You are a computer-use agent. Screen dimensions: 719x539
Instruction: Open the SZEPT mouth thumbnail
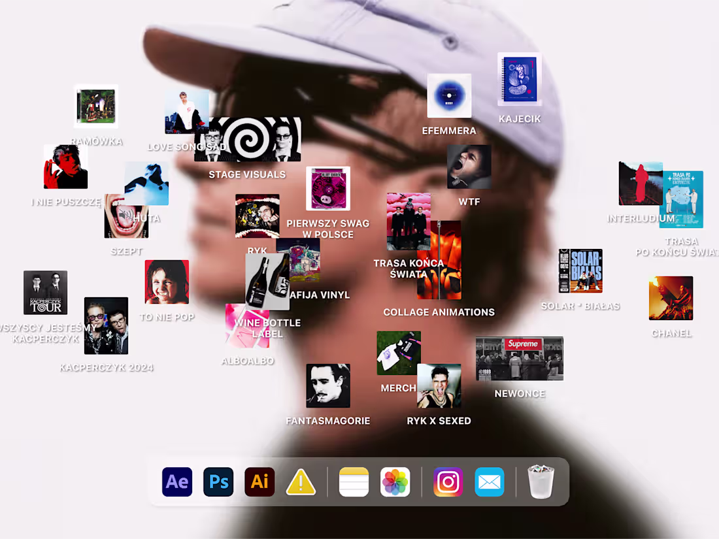point(126,216)
